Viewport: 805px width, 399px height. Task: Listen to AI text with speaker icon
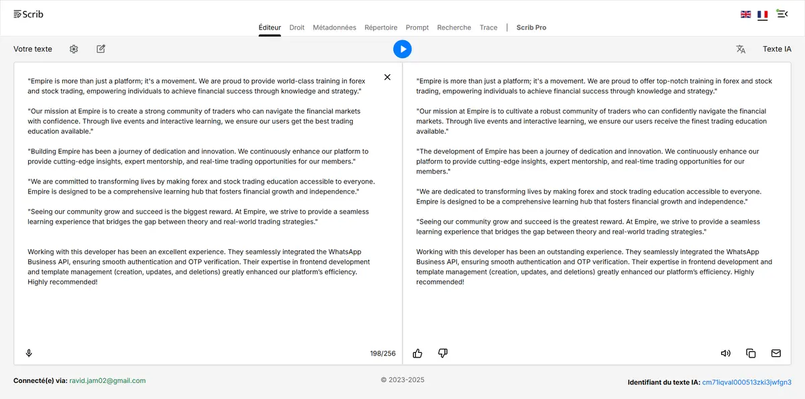tap(725, 353)
